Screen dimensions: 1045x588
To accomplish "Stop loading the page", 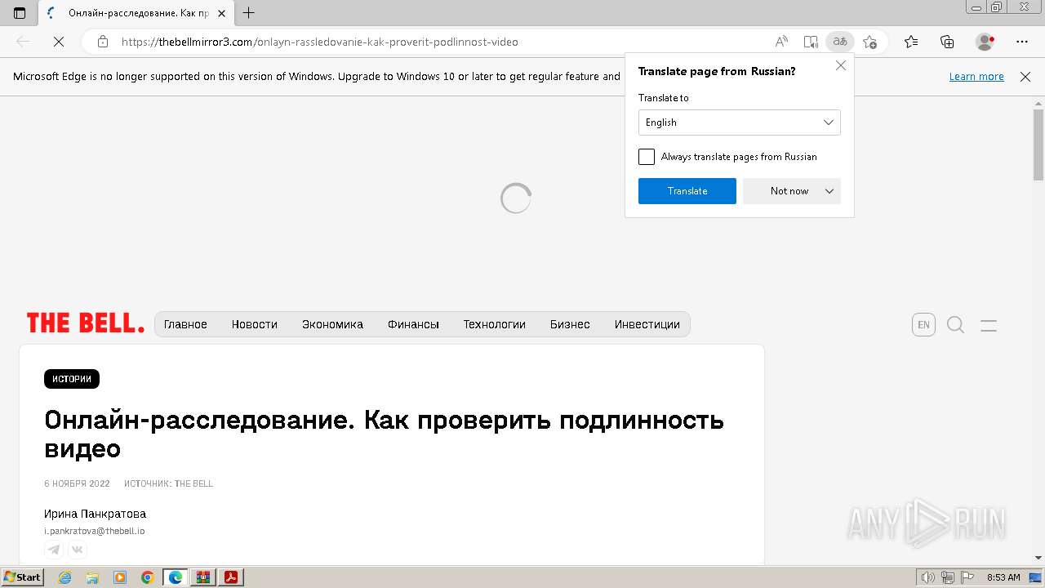I will click(x=58, y=42).
